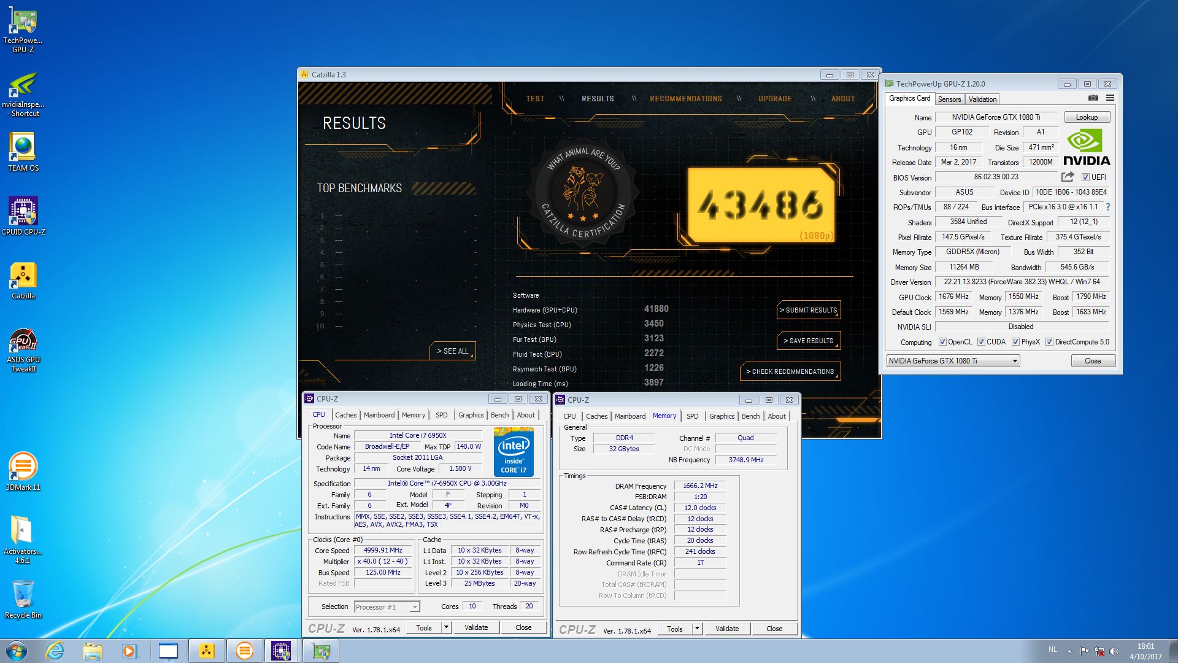1178x663 pixels.
Task: Expand Tools dropdown arrow in right CPU-Z
Action: [697, 629]
